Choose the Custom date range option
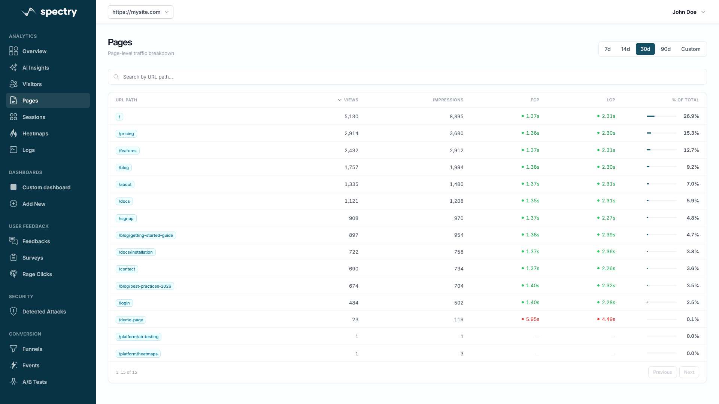 691,49
